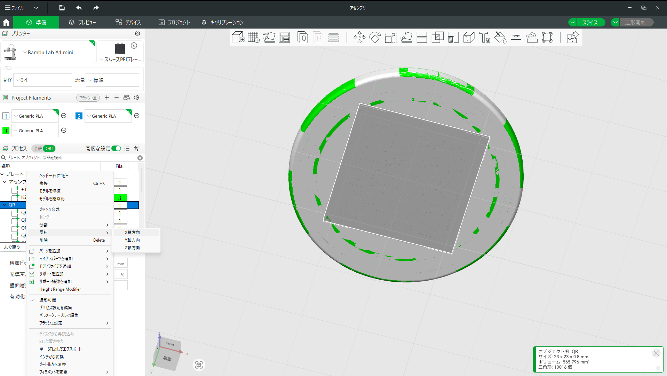Viewport: 667px width, 376px height.
Task: Open Project Filaments settings gear
Action: (137, 97)
